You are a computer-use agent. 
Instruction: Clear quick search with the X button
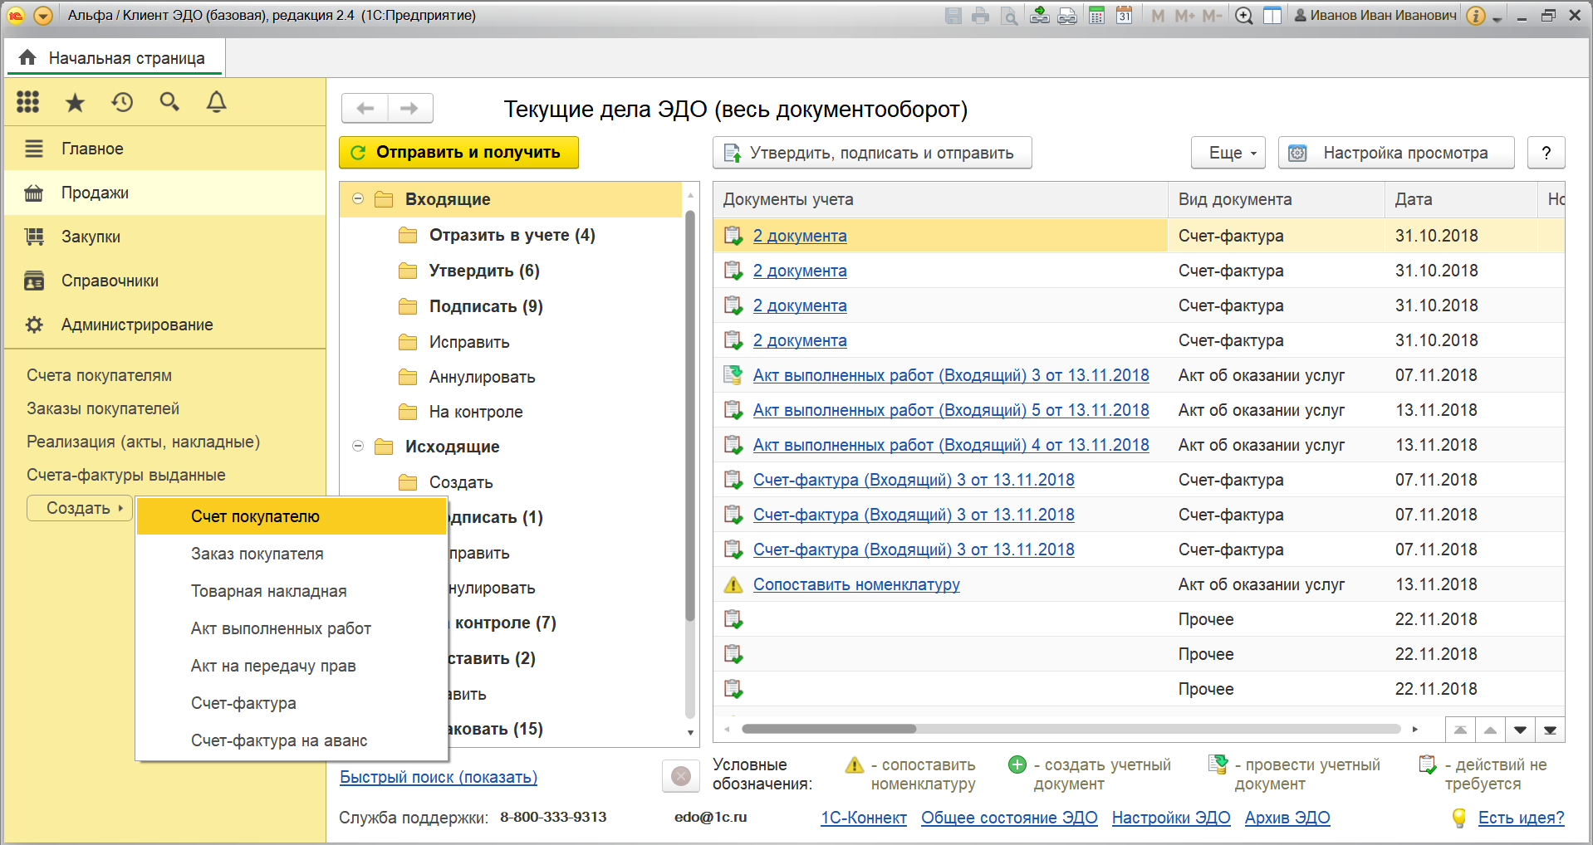[680, 776]
